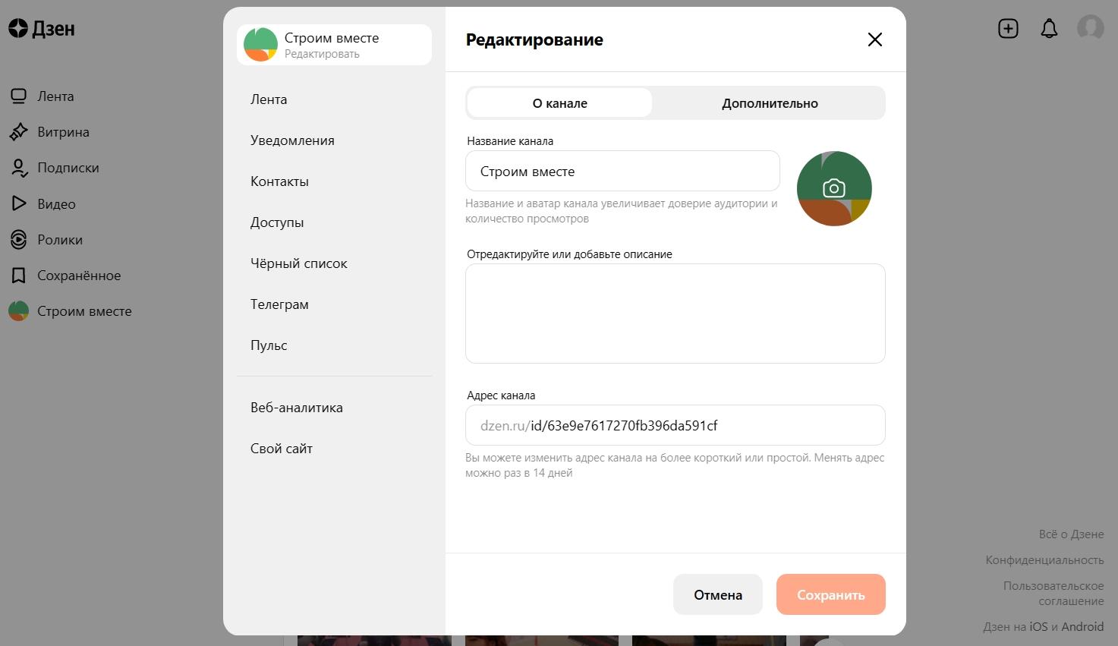Open Лента in the left sidebar

click(x=55, y=96)
